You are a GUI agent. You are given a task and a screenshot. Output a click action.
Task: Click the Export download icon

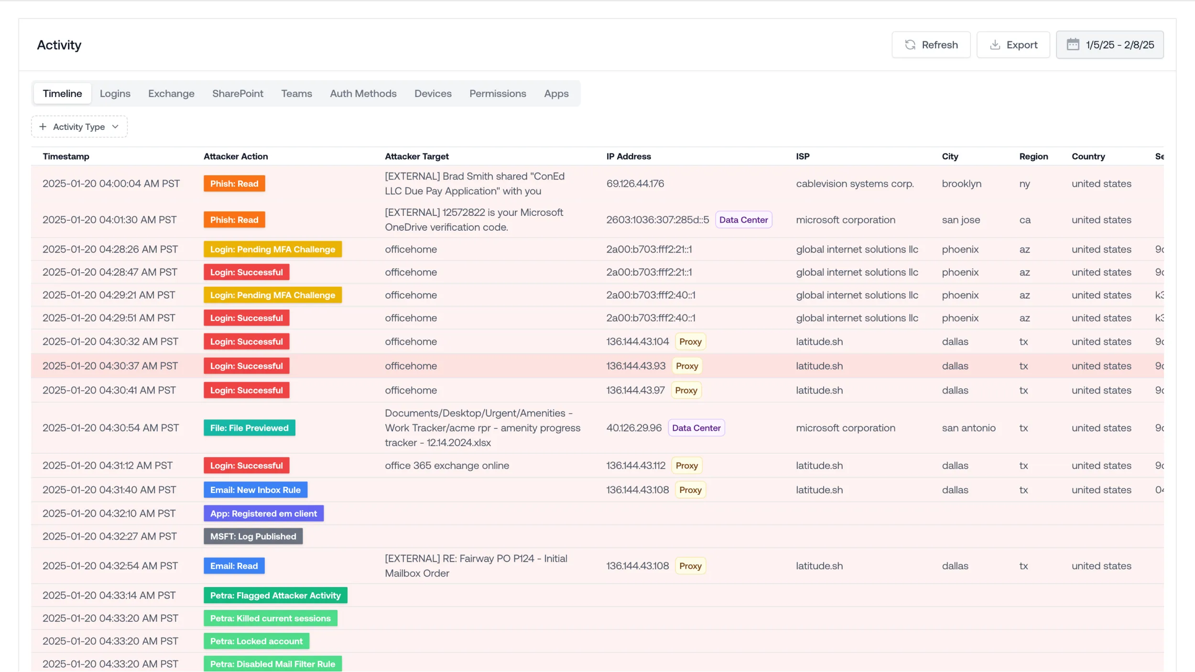995,45
